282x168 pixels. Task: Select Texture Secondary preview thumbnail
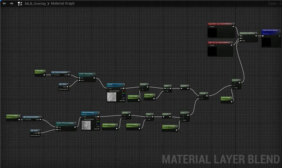86,125
